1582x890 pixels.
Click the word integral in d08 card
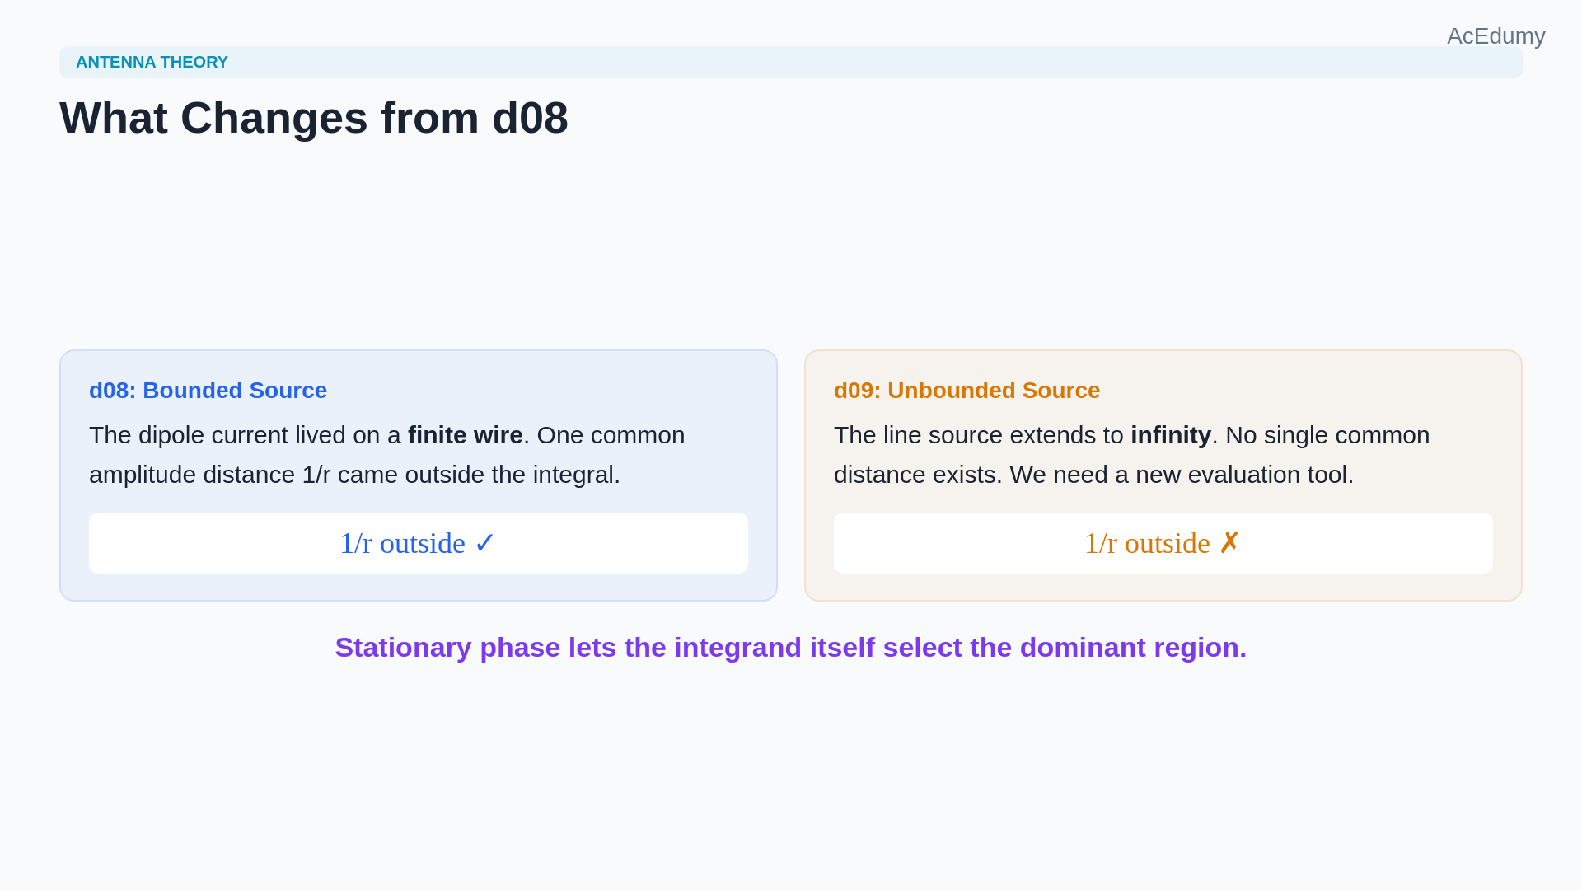[576, 475]
